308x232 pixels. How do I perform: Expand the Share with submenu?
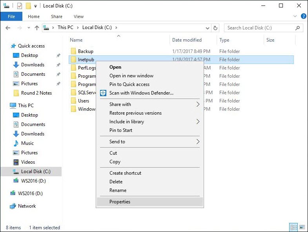(198, 104)
